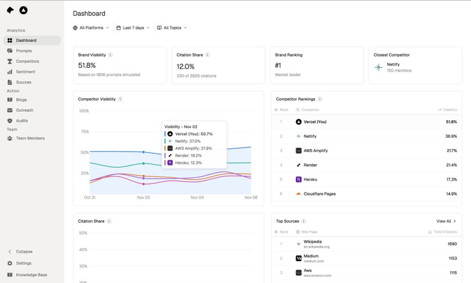The image size is (471, 283).
Task: Open the Sources page
Action: click(x=32, y=82)
